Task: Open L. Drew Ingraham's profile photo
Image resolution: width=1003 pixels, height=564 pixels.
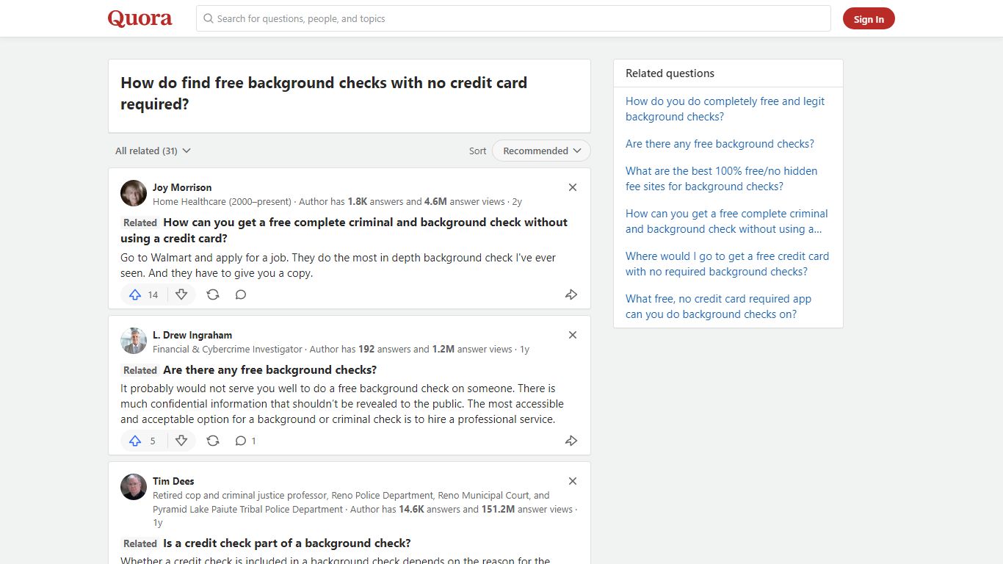Action: pos(134,341)
